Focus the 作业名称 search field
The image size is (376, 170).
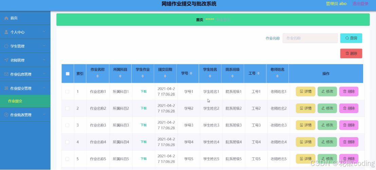[x=310, y=38]
